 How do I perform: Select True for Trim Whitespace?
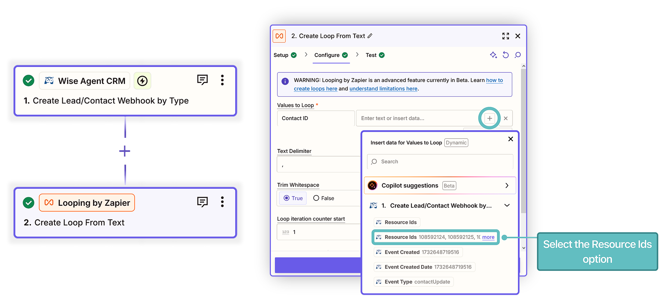(293, 198)
